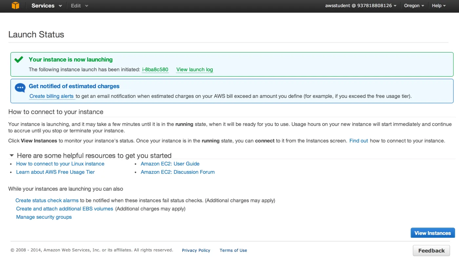Viewport: 459px width, 259px height.
Task: Click 'Your instance is now launching' text
Action: pyautogui.click(x=71, y=60)
